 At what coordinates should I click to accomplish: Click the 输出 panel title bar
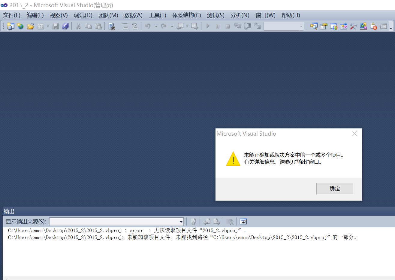coord(199,211)
